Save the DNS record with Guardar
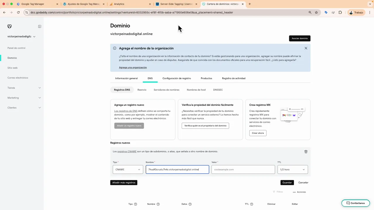Viewport: 374px width, 210px height. [287, 182]
